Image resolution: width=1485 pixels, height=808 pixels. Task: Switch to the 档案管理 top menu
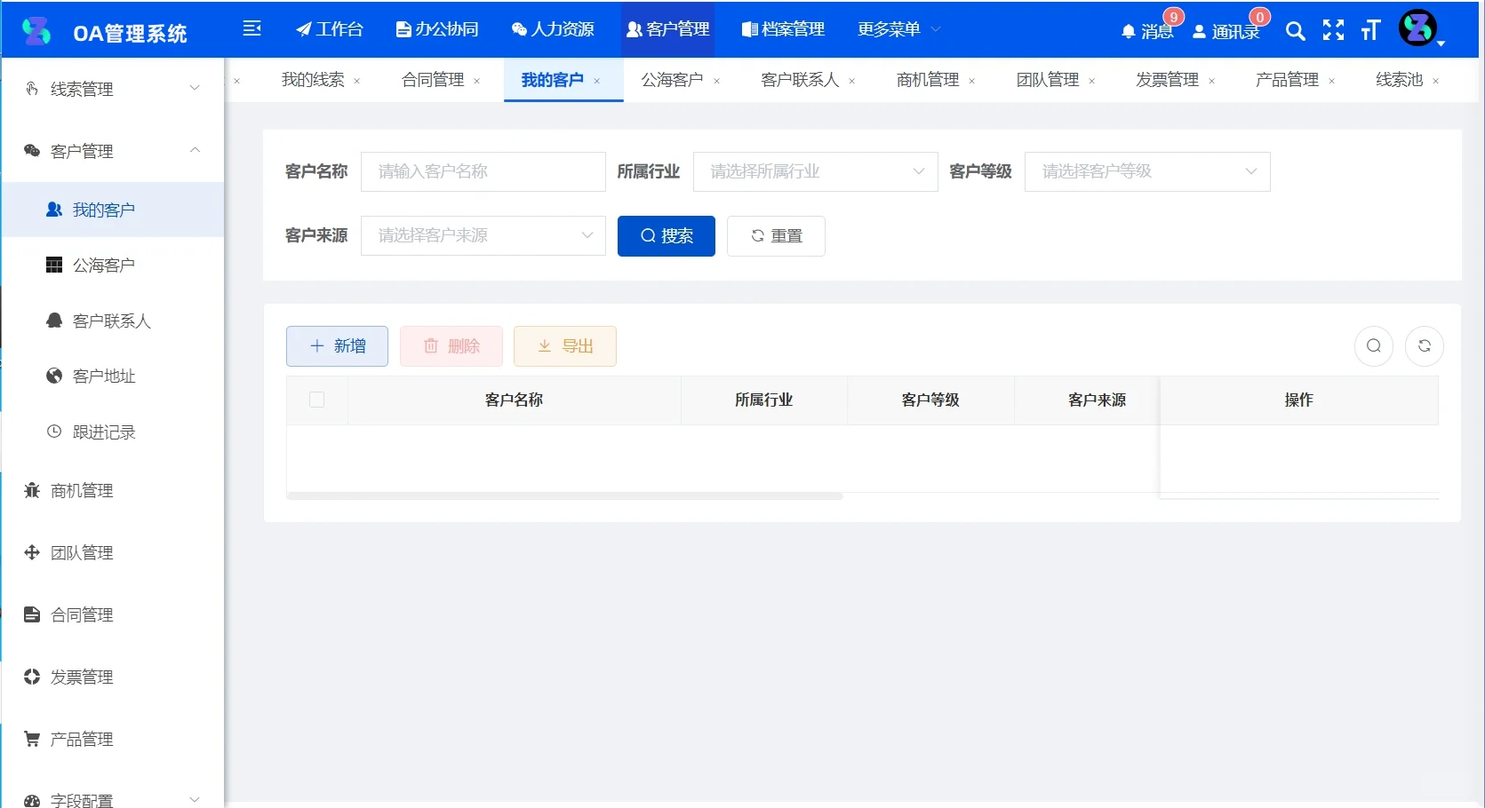783,28
